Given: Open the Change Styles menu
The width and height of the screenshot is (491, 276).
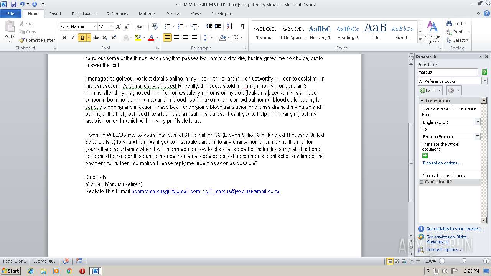Looking at the screenshot, I should tap(432, 33).
